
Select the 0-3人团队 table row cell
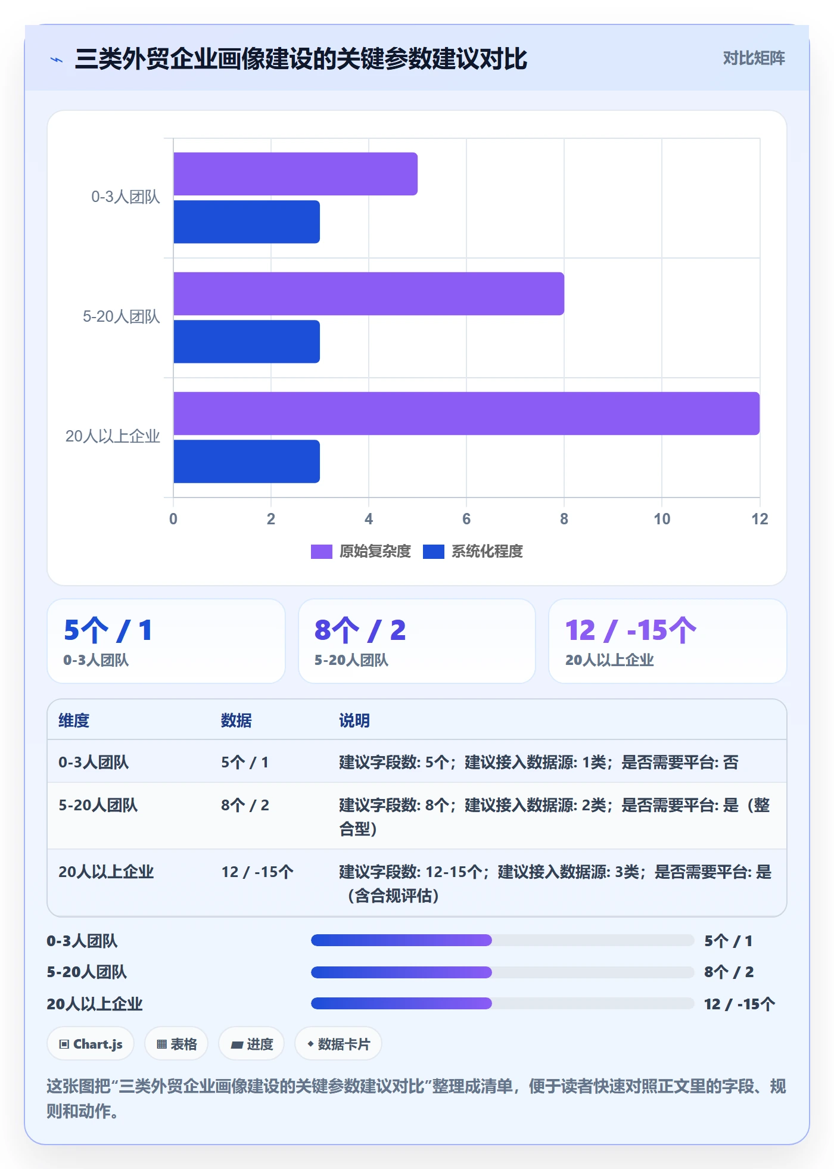94,763
